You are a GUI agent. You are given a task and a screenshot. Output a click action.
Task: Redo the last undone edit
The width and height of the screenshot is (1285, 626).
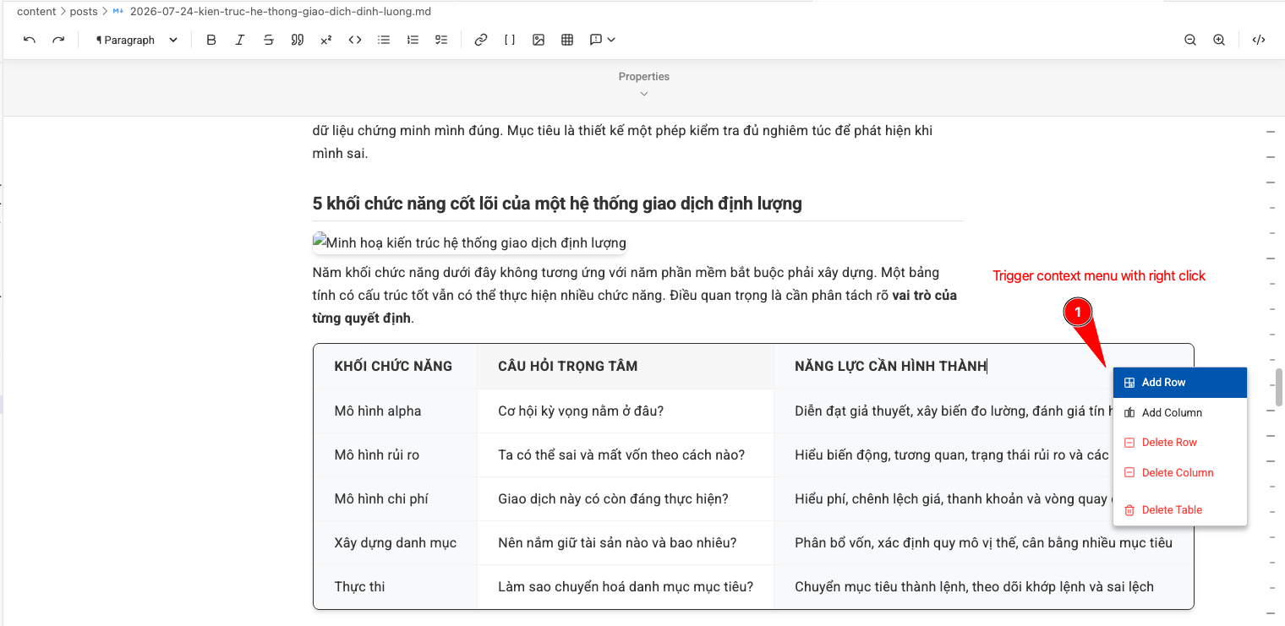[58, 40]
